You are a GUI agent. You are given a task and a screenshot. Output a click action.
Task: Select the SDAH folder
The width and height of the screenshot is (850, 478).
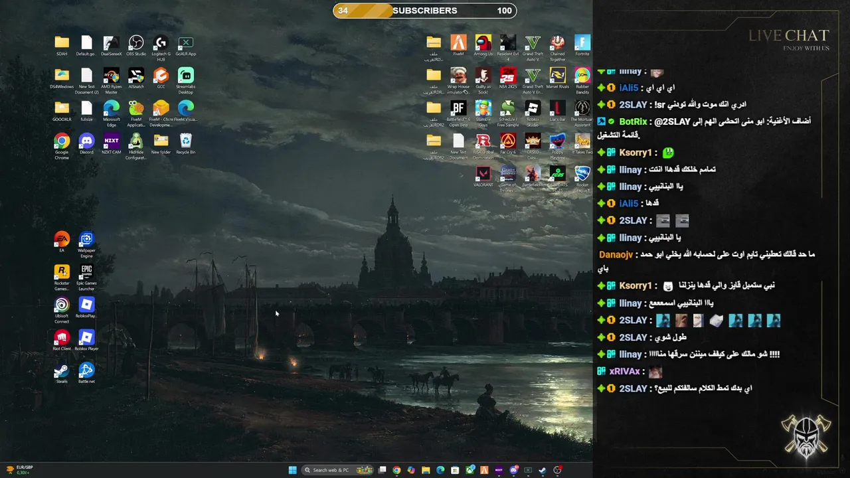[x=62, y=46]
